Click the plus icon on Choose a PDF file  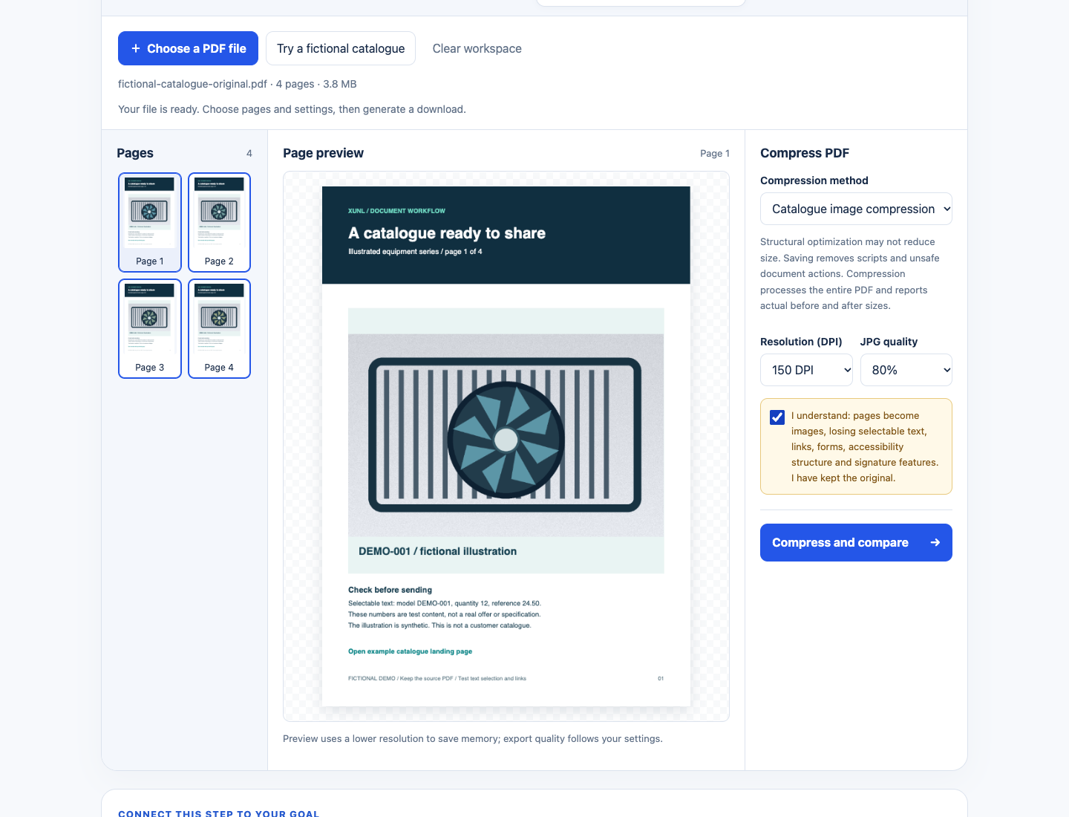pos(136,48)
